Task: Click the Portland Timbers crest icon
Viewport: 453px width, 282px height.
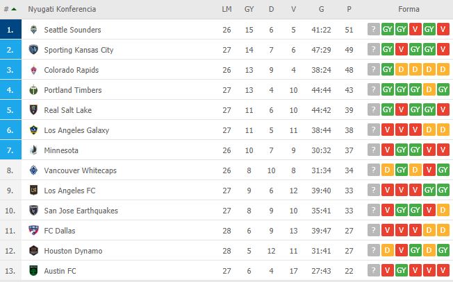Action: 33,90
